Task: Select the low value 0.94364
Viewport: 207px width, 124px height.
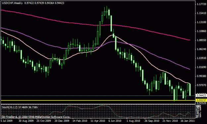Action: [x=49, y=3]
